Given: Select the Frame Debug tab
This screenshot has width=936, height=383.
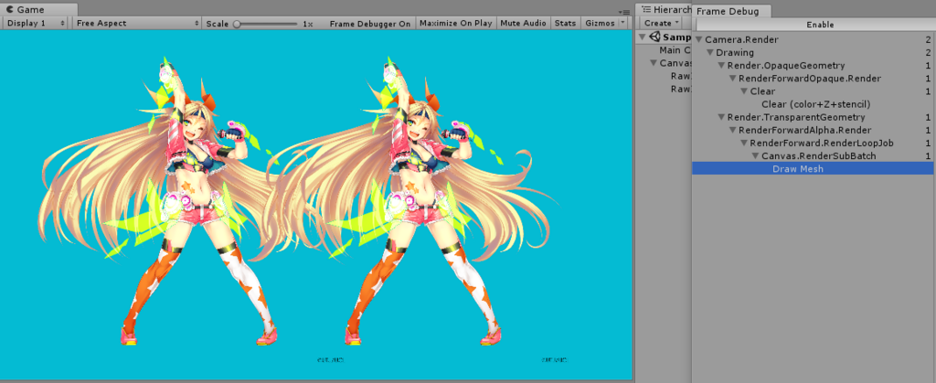Looking at the screenshot, I should (730, 11).
